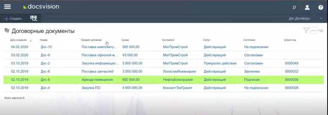
Task: Click amount 4 650 000,00
Action: point(132,88)
